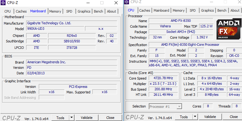This screenshot has width=242, height=121.
Task: Click Validate button in left window
Action: tap(87, 118)
